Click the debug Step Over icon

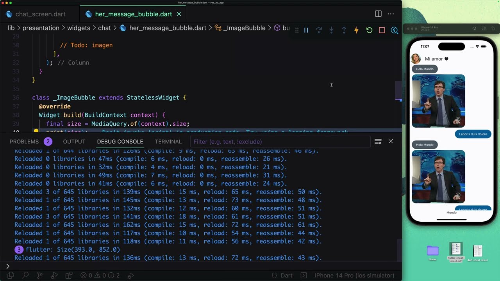click(319, 30)
